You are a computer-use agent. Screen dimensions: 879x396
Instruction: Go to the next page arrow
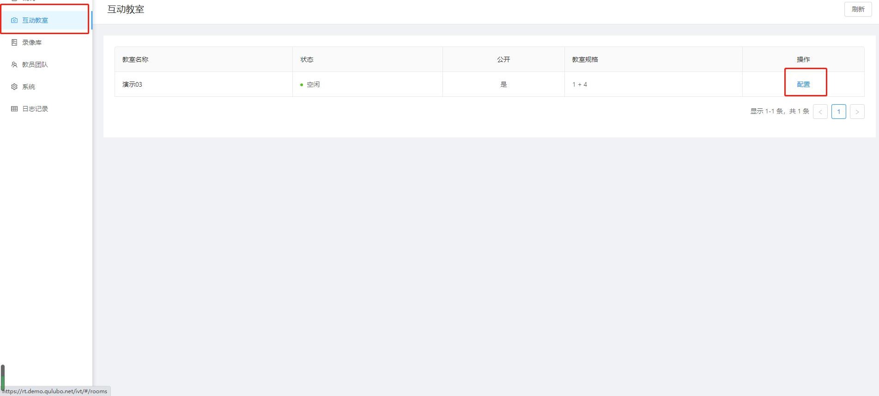(857, 112)
